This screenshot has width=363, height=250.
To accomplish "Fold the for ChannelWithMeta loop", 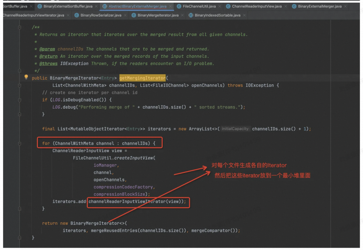I will [20, 143].
